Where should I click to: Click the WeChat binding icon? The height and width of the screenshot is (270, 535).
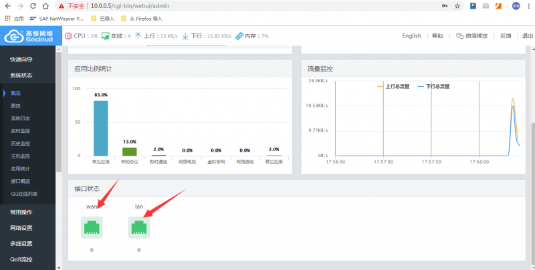459,36
